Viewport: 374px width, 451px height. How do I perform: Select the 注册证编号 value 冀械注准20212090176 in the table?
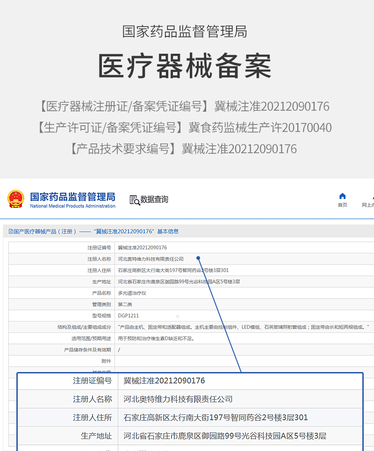(x=143, y=248)
